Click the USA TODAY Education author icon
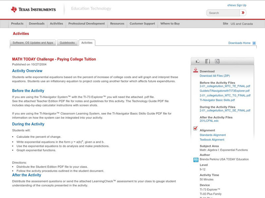This screenshot has height=198, width=265. coord(196,160)
